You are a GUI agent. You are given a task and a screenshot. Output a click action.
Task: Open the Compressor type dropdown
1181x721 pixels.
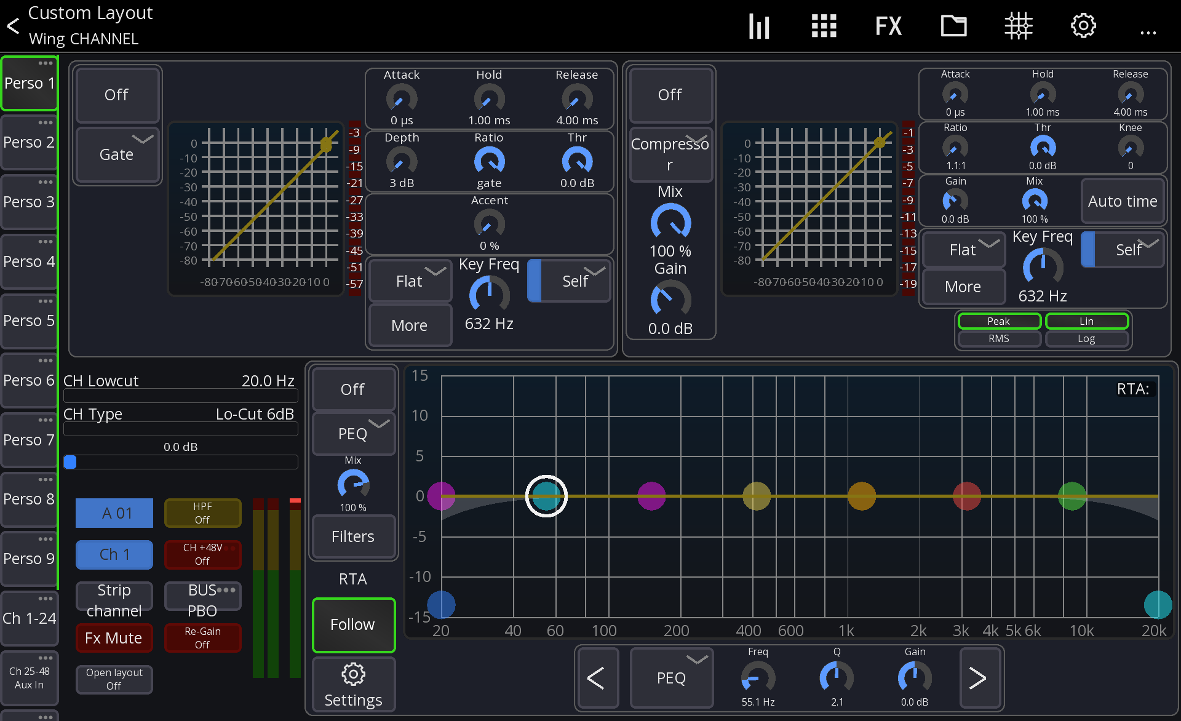coord(670,154)
